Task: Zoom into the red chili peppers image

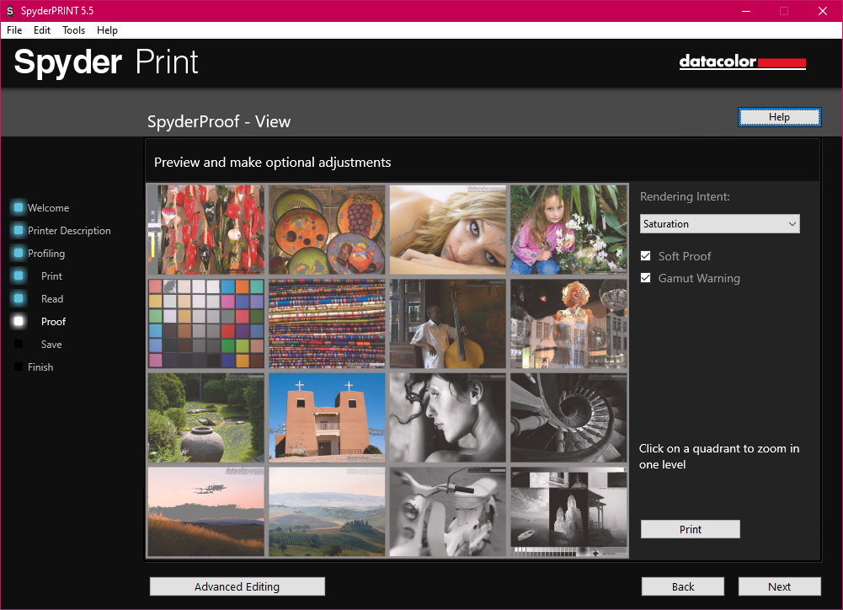Action: point(206,230)
